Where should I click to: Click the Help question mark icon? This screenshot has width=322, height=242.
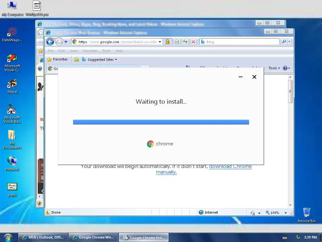[285, 68]
